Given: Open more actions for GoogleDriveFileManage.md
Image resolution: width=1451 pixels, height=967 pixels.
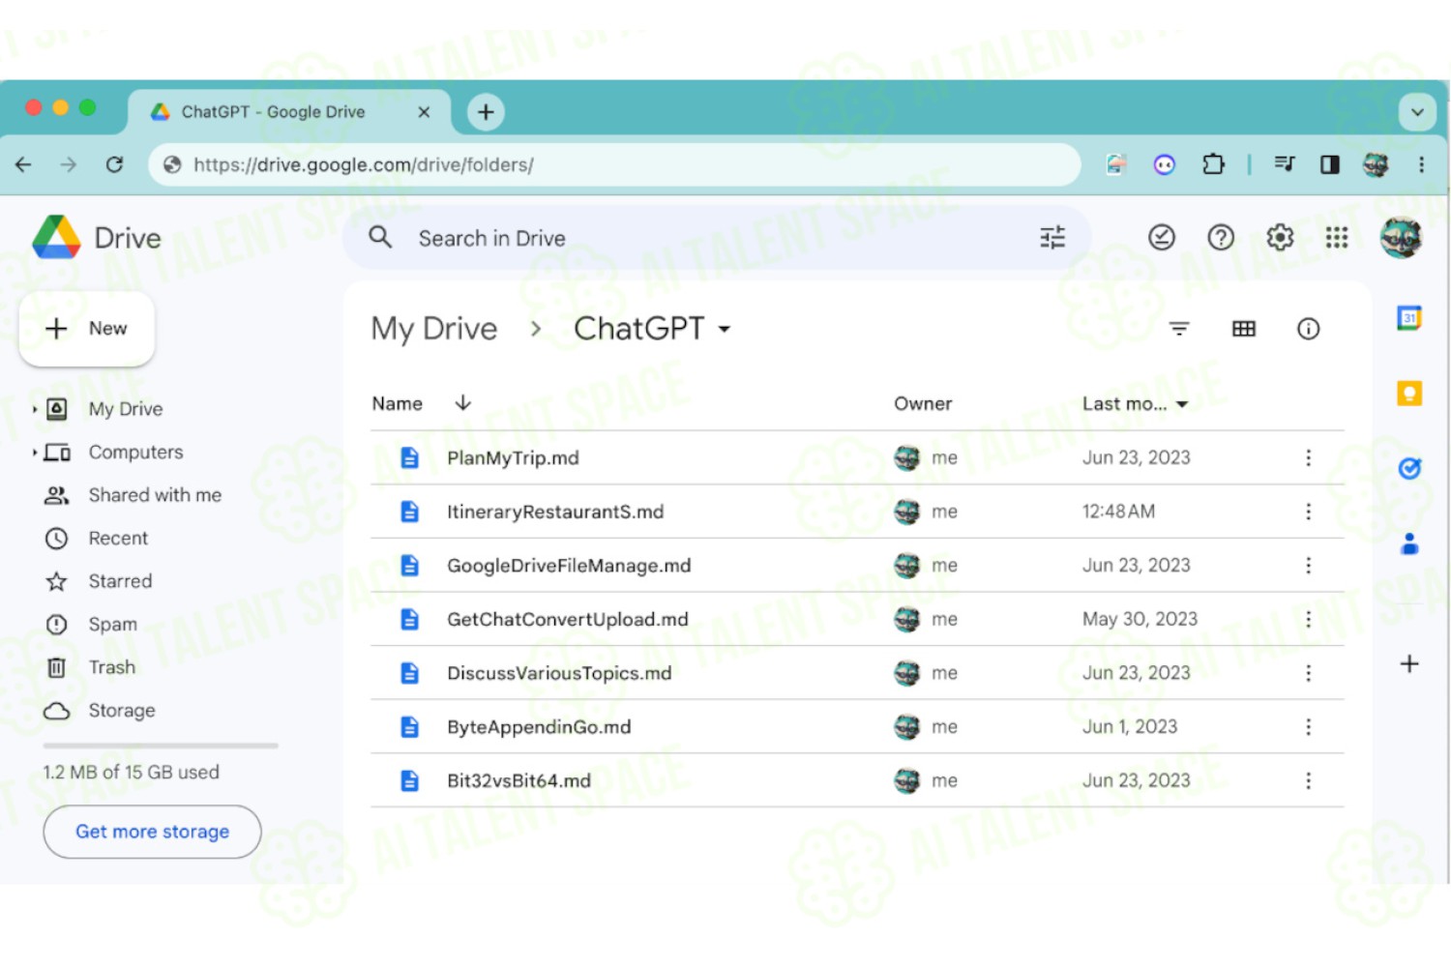Looking at the screenshot, I should point(1308,566).
